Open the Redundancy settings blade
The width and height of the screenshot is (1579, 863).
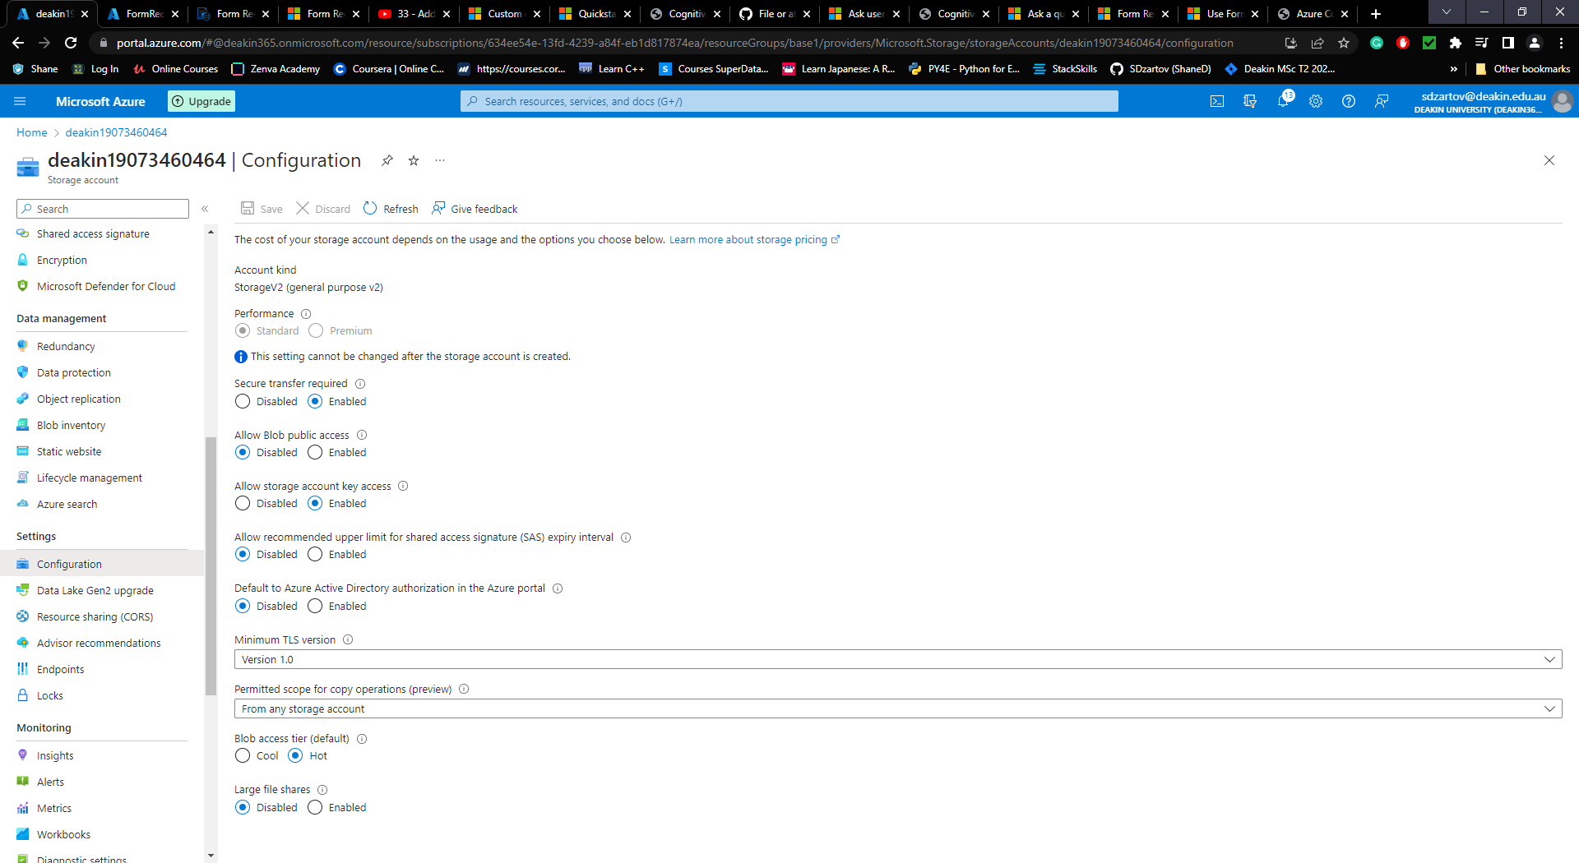coord(65,346)
